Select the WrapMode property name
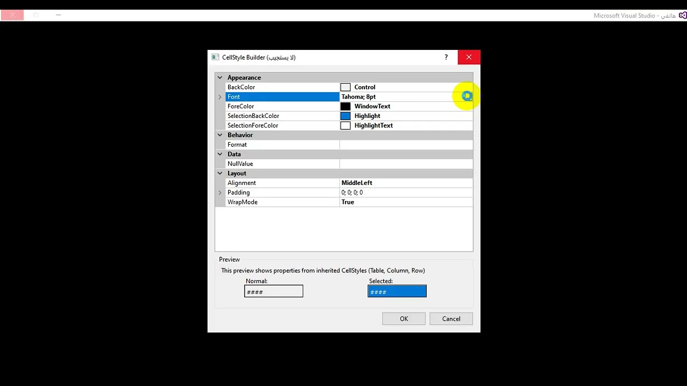Image resolution: width=687 pixels, height=386 pixels. click(243, 203)
